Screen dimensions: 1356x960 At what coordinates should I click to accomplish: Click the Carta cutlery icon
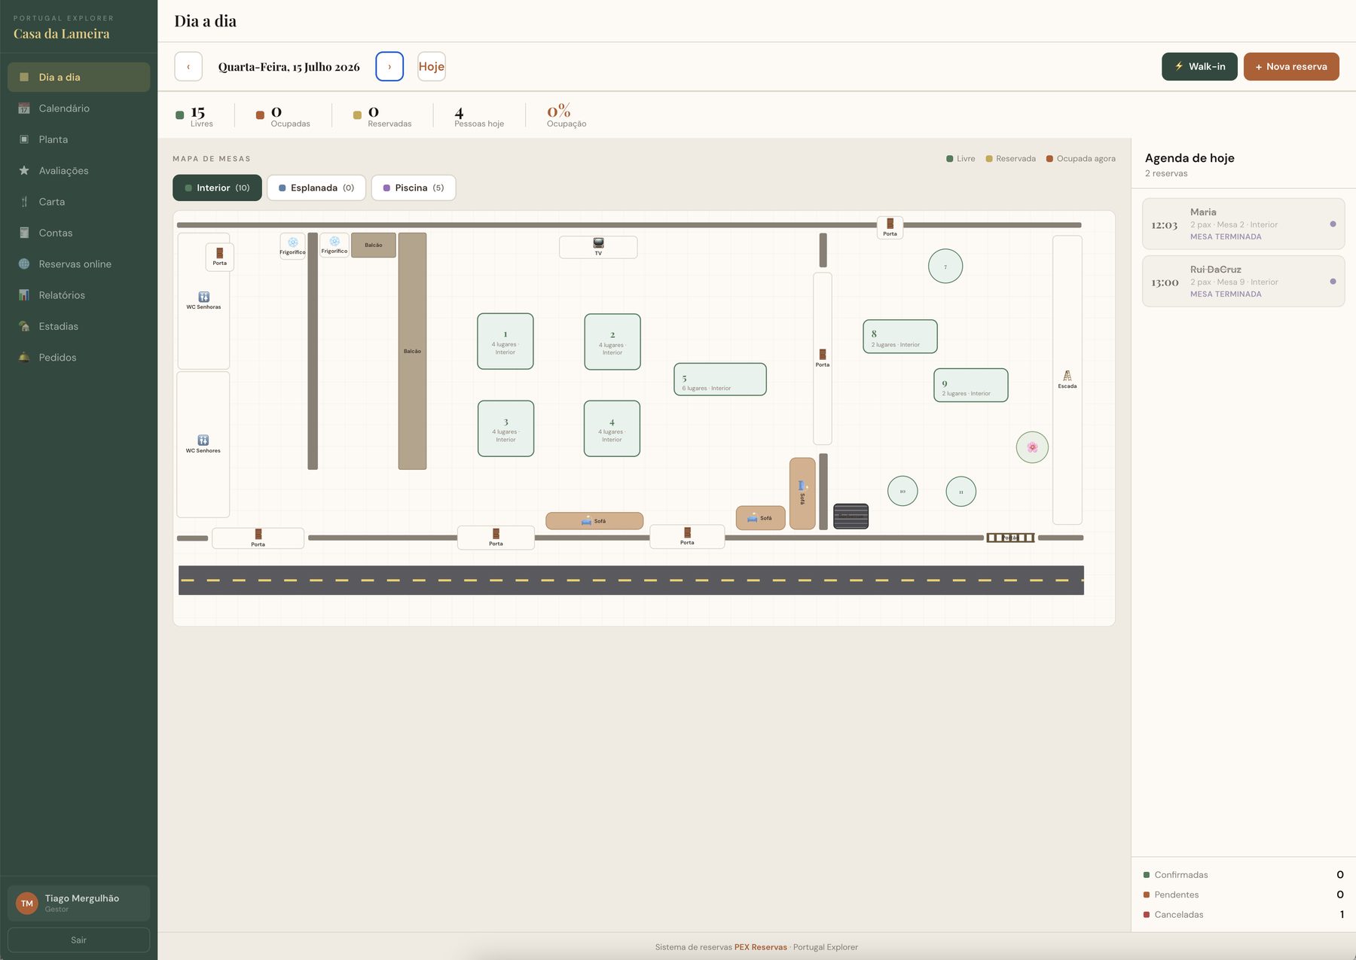[x=24, y=202]
